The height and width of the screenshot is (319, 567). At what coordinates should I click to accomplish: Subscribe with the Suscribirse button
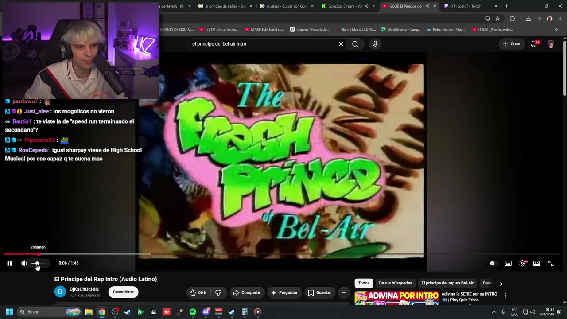[x=123, y=292]
